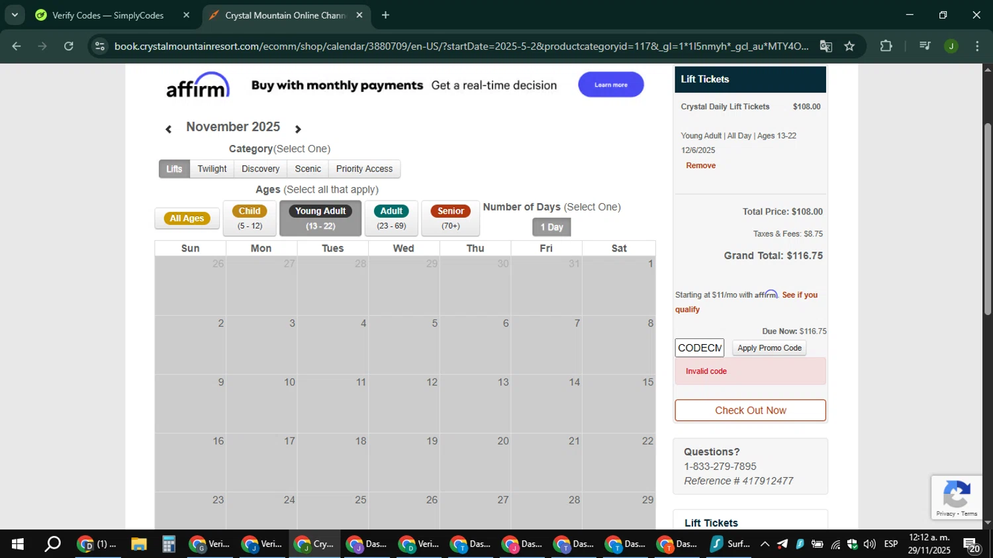Click the page vertical scrollbar

[988, 218]
